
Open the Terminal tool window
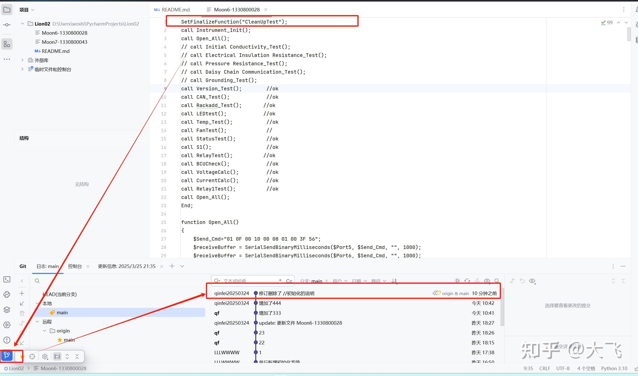[7, 279]
